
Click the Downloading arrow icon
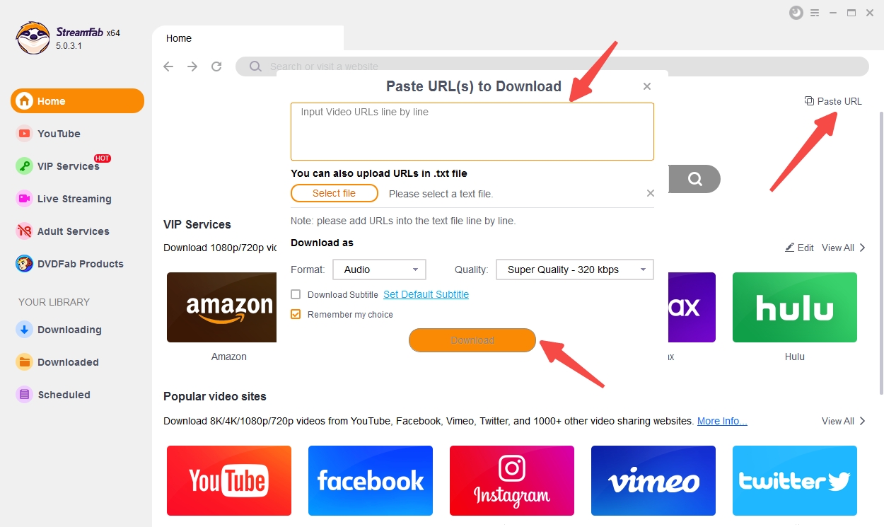coord(25,330)
